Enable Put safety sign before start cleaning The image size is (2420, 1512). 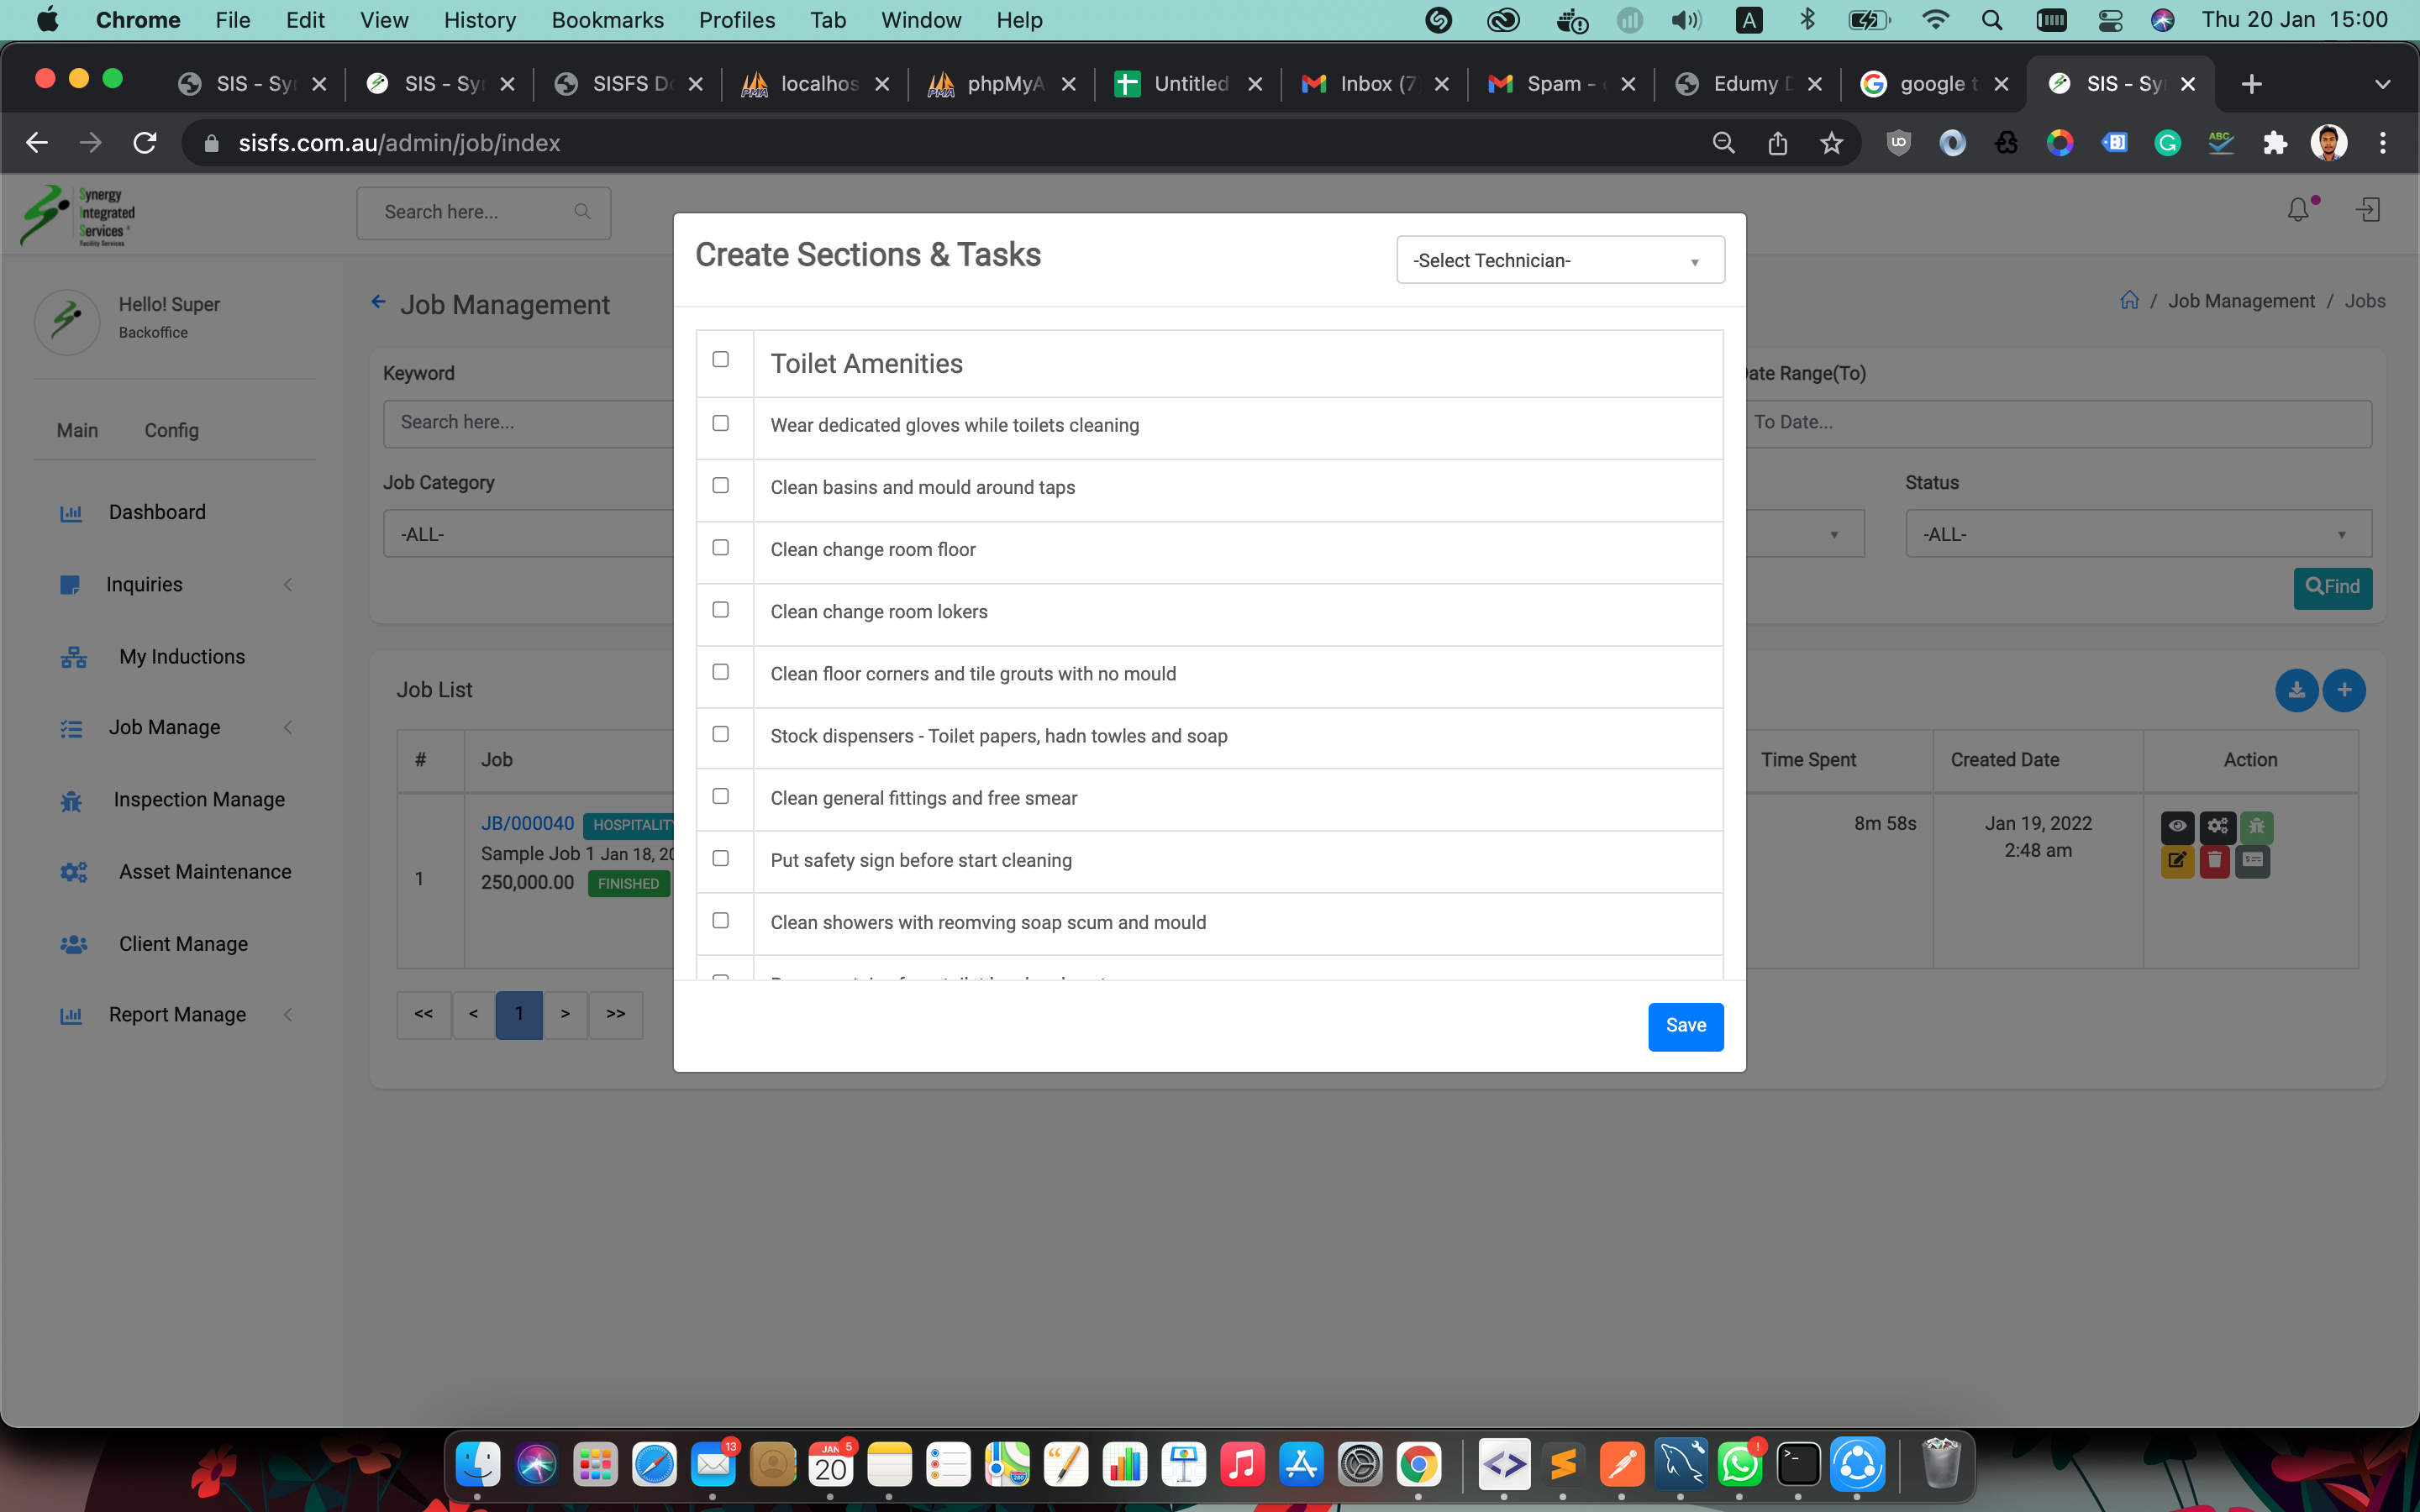(720, 858)
